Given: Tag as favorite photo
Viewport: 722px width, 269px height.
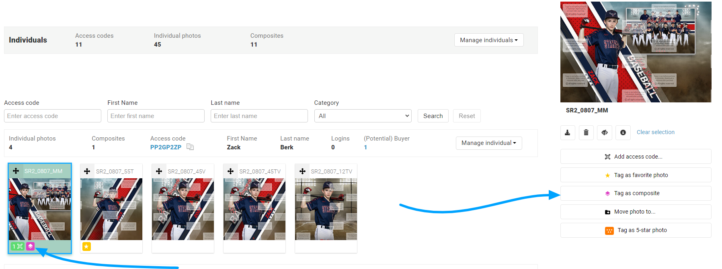Looking at the screenshot, I should click(636, 175).
